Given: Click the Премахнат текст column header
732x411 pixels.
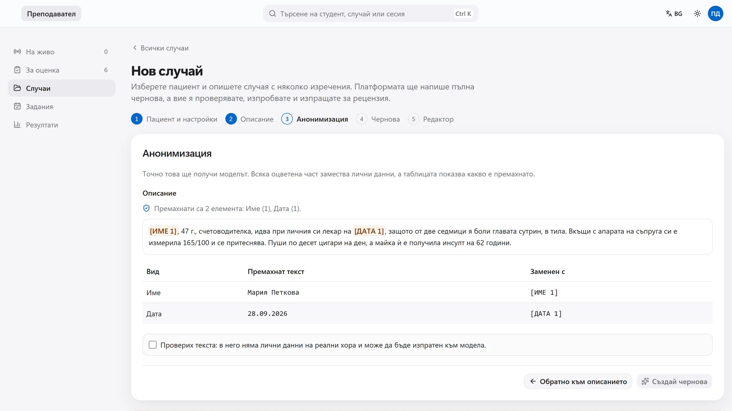Looking at the screenshot, I should 276,271.
